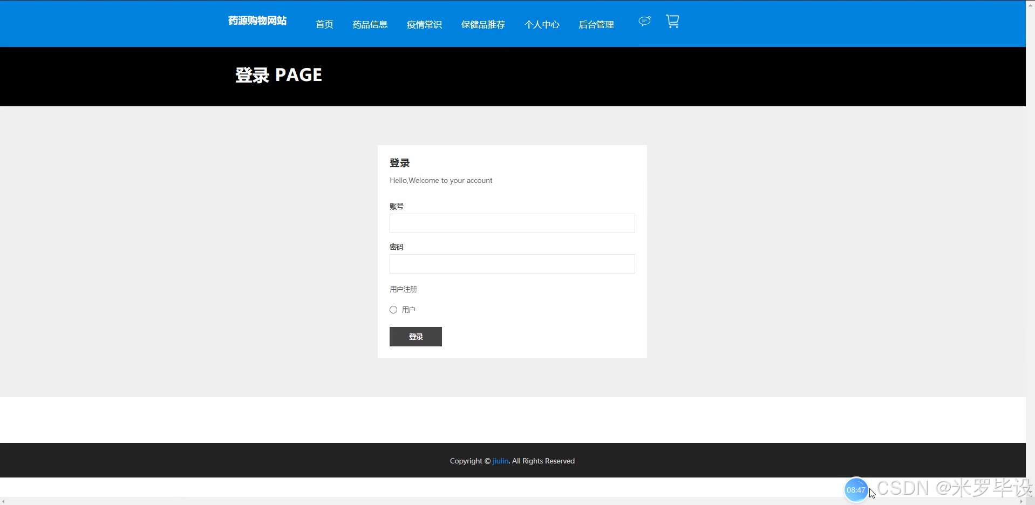The image size is (1035, 505).
Task: Select the 用户 radio button
Action: click(x=393, y=310)
